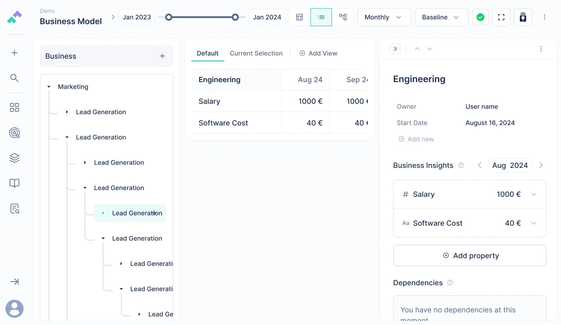Go to next item with down arrow
Viewport: 561px width, 325px height.
430,49
